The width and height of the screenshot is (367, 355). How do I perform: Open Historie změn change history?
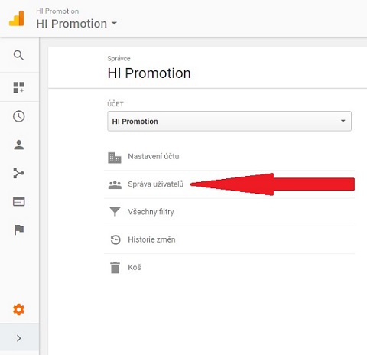229,239
